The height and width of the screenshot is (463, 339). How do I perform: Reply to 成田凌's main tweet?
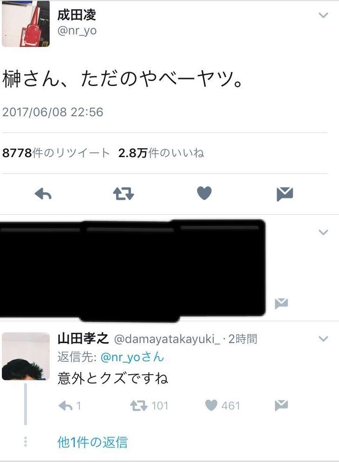(x=43, y=194)
